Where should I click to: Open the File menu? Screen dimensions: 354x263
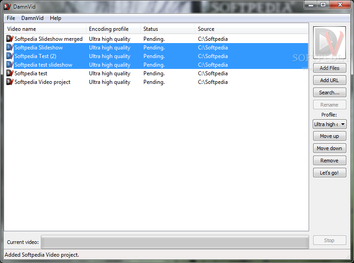click(11, 18)
